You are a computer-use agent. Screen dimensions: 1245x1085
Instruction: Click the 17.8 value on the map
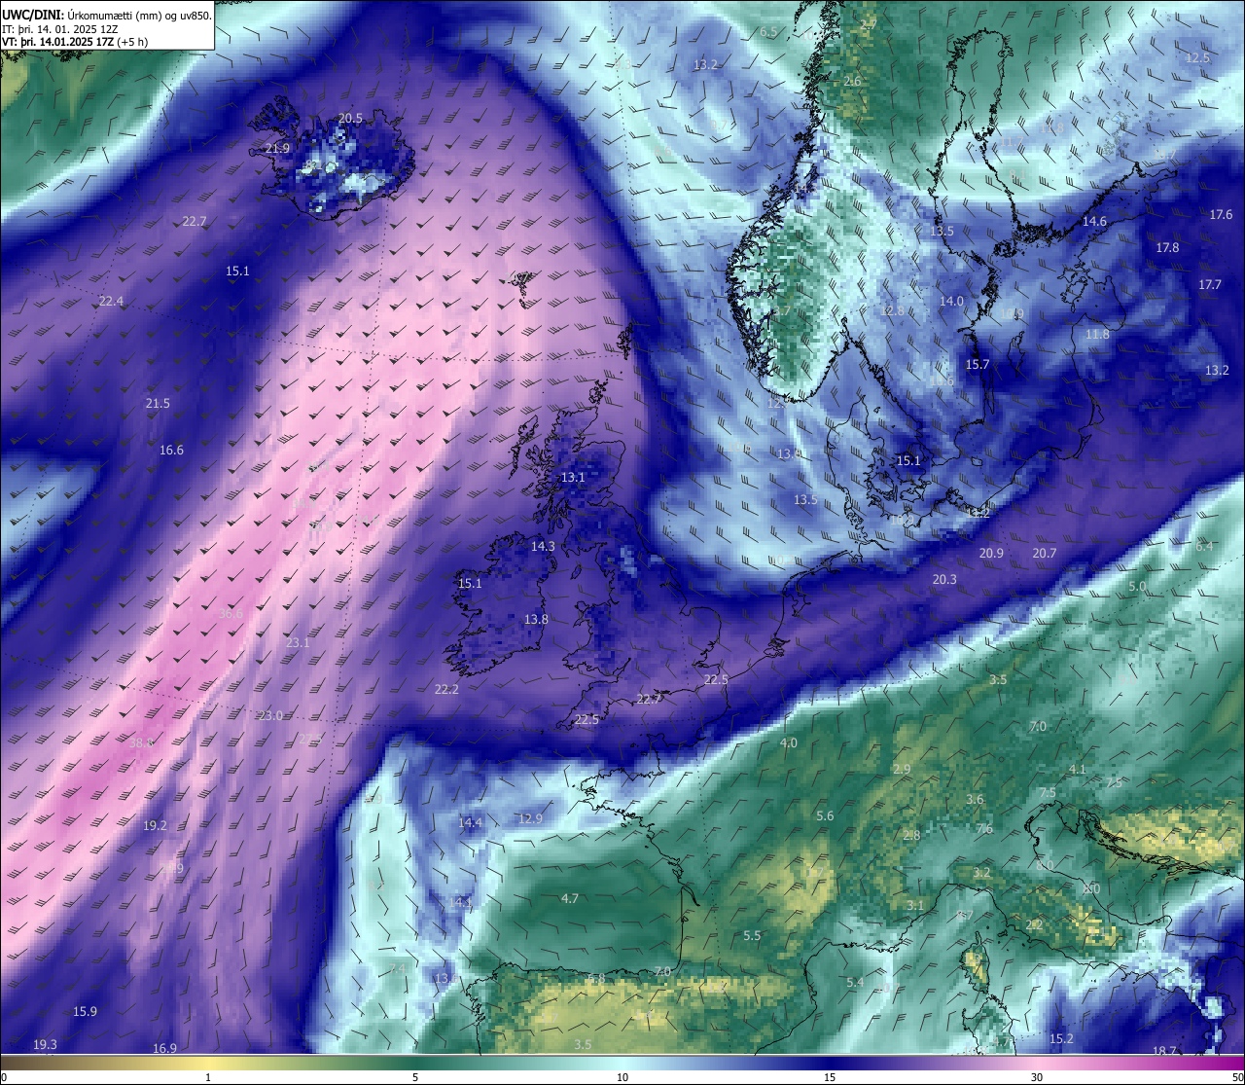[x=1167, y=247]
